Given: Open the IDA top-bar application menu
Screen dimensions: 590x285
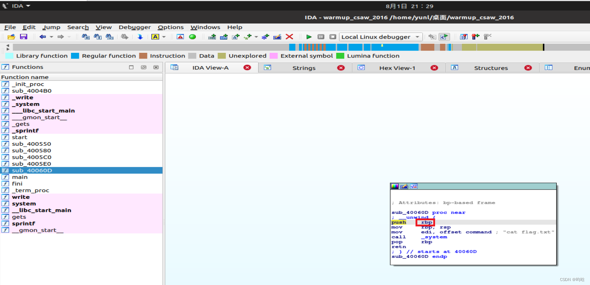Looking at the screenshot, I should [16, 6].
